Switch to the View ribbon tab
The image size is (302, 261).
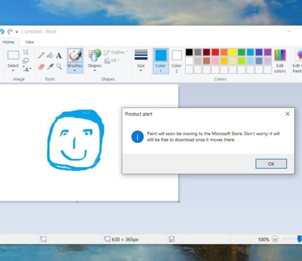[29, 42]
